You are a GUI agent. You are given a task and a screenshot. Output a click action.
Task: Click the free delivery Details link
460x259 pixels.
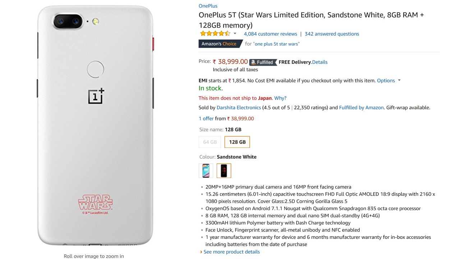(x=320, y=62)
